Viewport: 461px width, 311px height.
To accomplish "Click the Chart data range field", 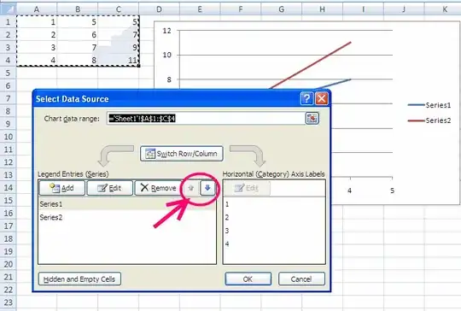I will click(206, 119).
